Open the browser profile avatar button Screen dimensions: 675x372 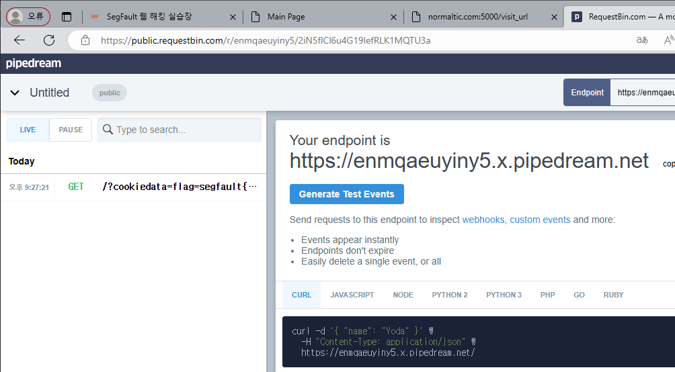28,17
